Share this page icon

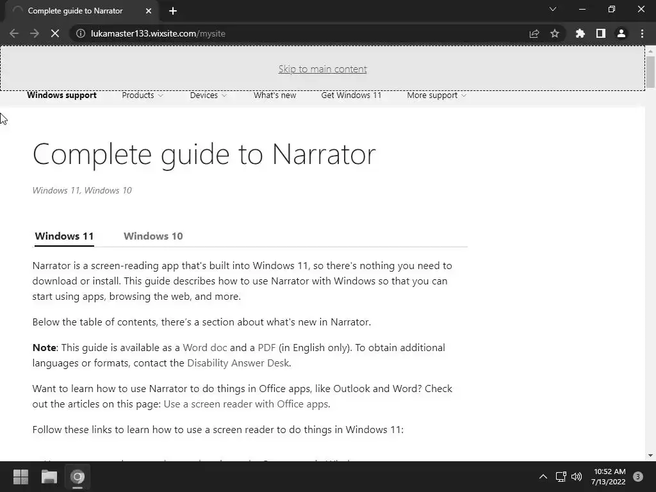(534, 33)
